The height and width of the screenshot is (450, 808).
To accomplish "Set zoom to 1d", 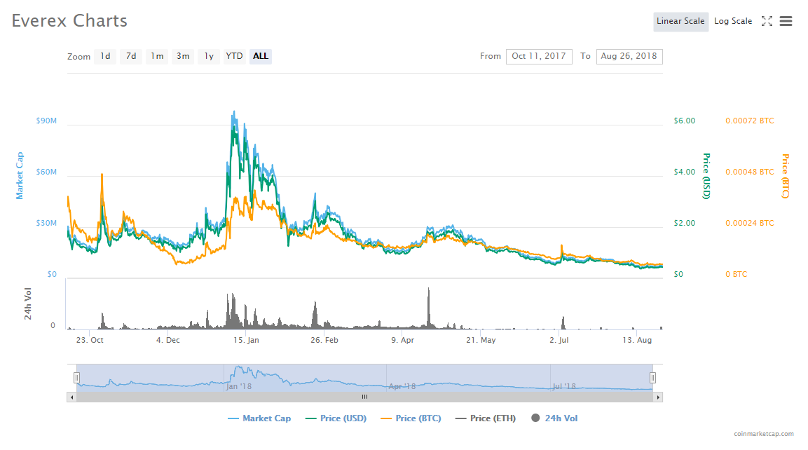I will coord(105,56).
